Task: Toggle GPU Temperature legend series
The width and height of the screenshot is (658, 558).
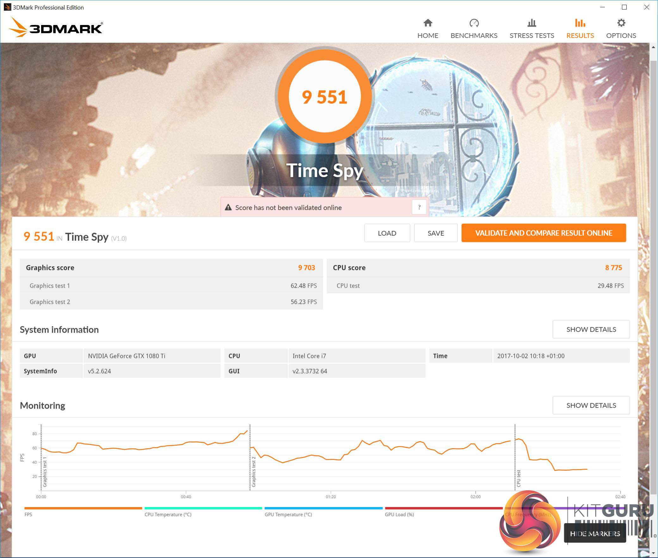Action: pos(288,514)
